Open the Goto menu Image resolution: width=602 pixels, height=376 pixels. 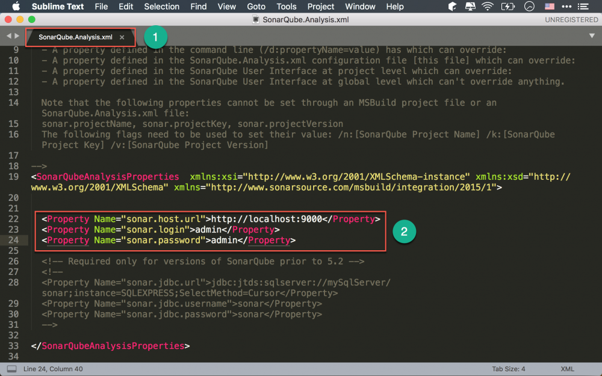point(256,7)
